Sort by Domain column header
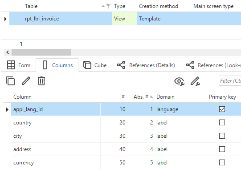The image size is (241, 172). 165,97
